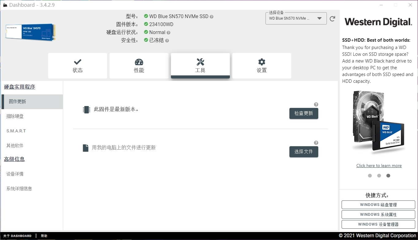Open 系统详细信息 in the sidebar
The image size is (418, 240).
[32, 189]
